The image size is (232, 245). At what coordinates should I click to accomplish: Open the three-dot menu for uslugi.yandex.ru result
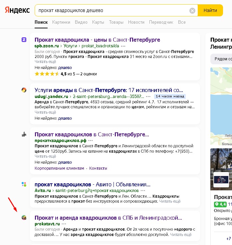(x=148, y=97)
